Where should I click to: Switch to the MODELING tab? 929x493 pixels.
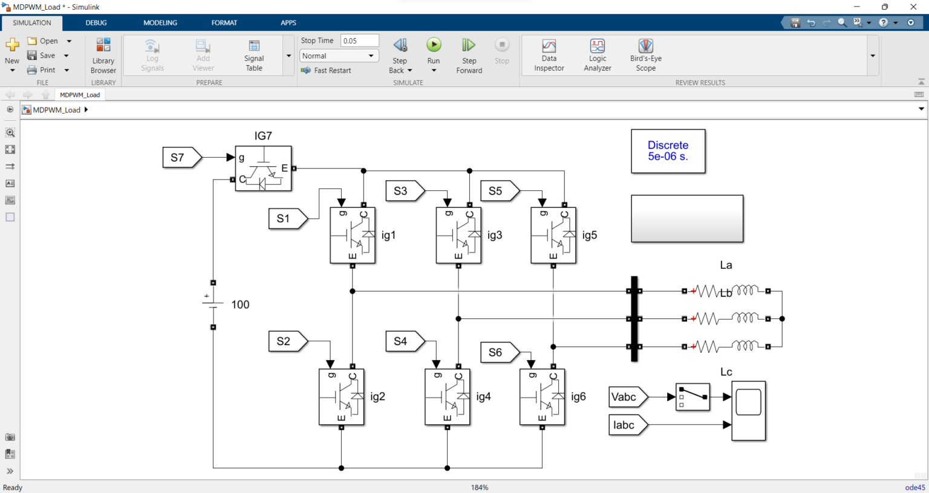[x=160, y=23]
